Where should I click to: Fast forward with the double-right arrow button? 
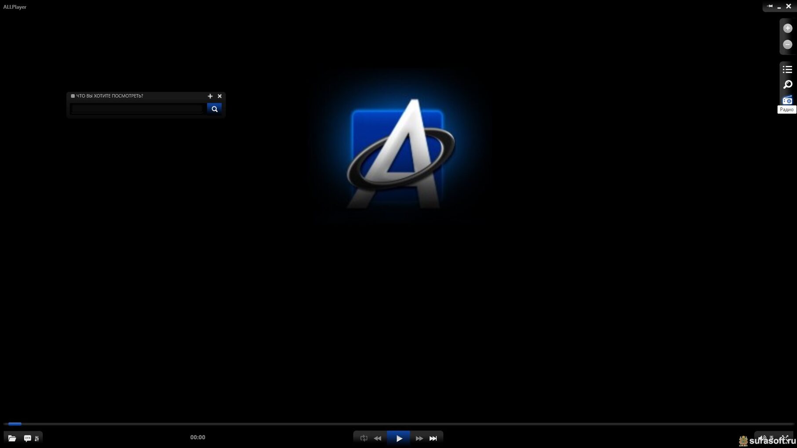tap(419, 438)
